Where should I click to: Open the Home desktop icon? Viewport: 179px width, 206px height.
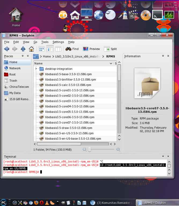pos(16,17)
